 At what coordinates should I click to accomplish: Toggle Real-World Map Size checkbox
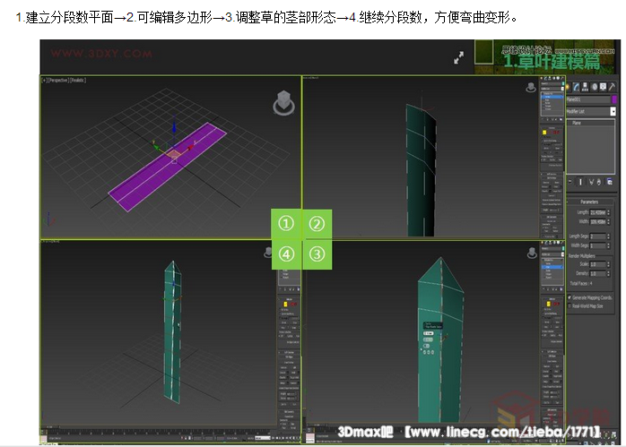pyautogui.click(x=569, y=305)
